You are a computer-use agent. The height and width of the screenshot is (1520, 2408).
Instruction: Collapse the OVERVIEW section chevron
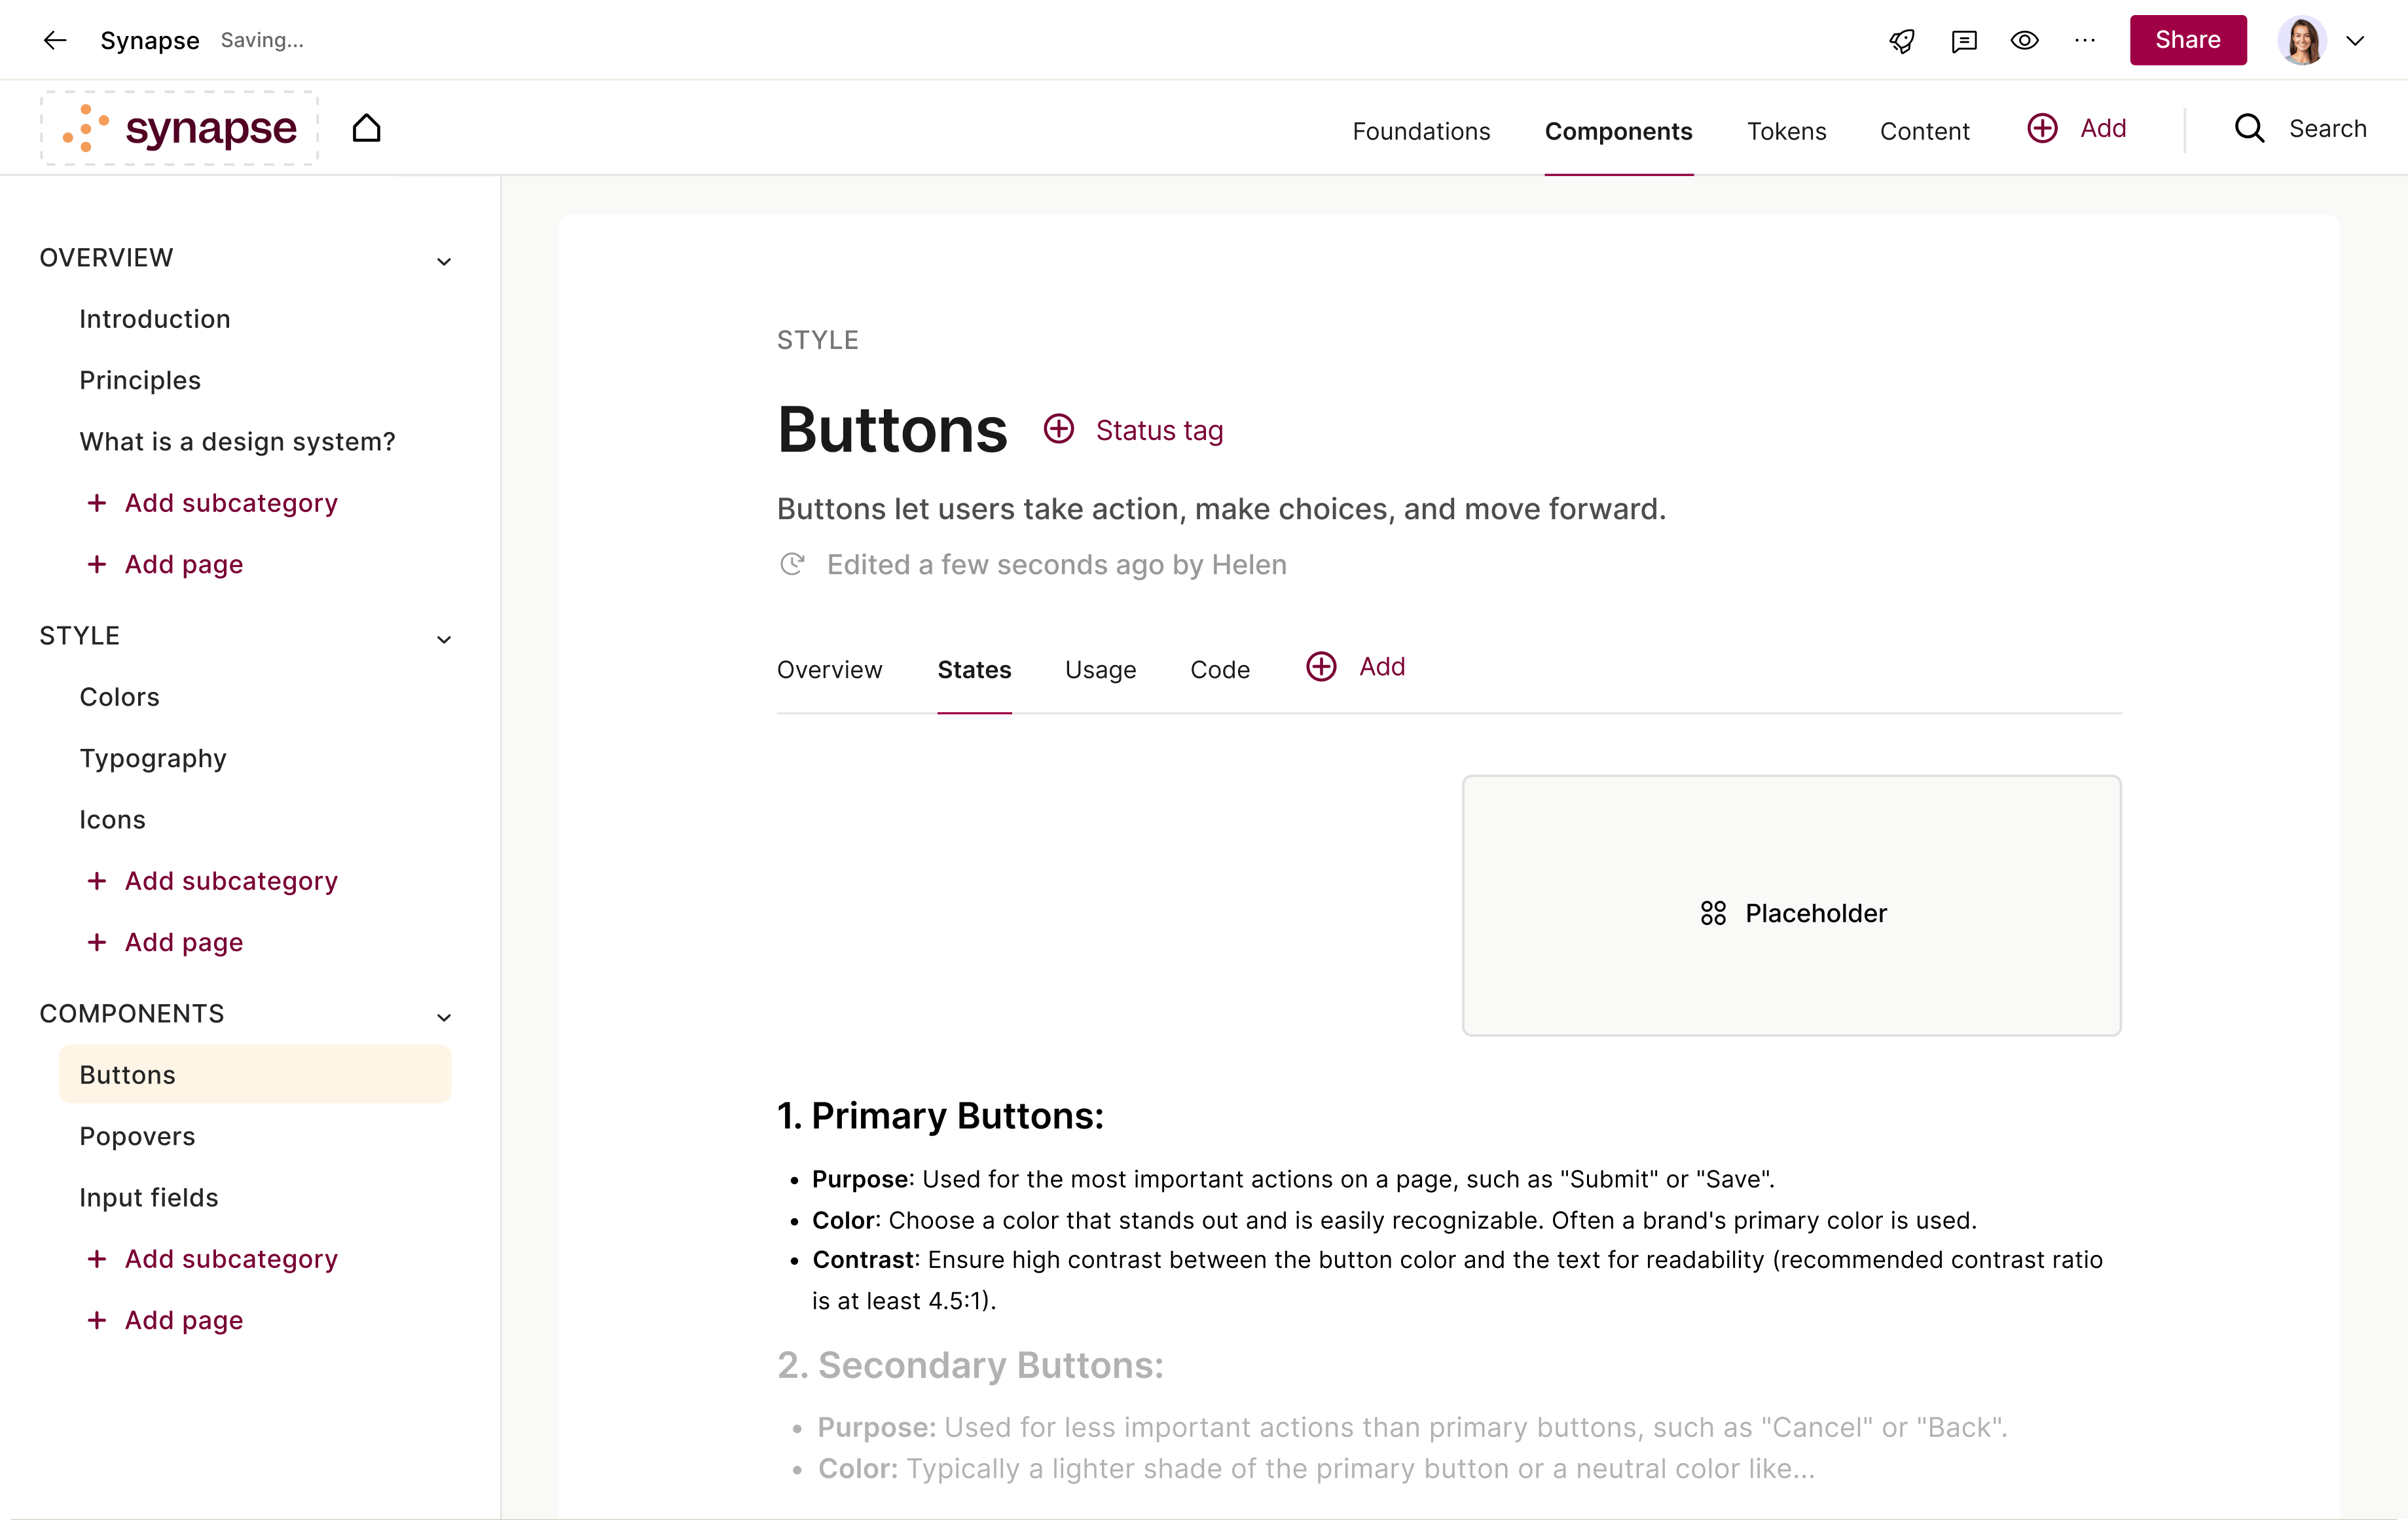point(444,261)
